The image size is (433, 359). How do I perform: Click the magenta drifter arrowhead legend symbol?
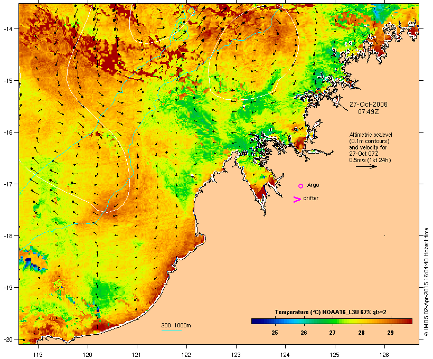[x=297, y=200]
